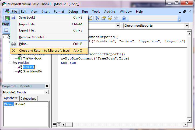The height and width of the screenshot is (130, 195).
Task: Open the Edit menu
Action: pos(24,12)
